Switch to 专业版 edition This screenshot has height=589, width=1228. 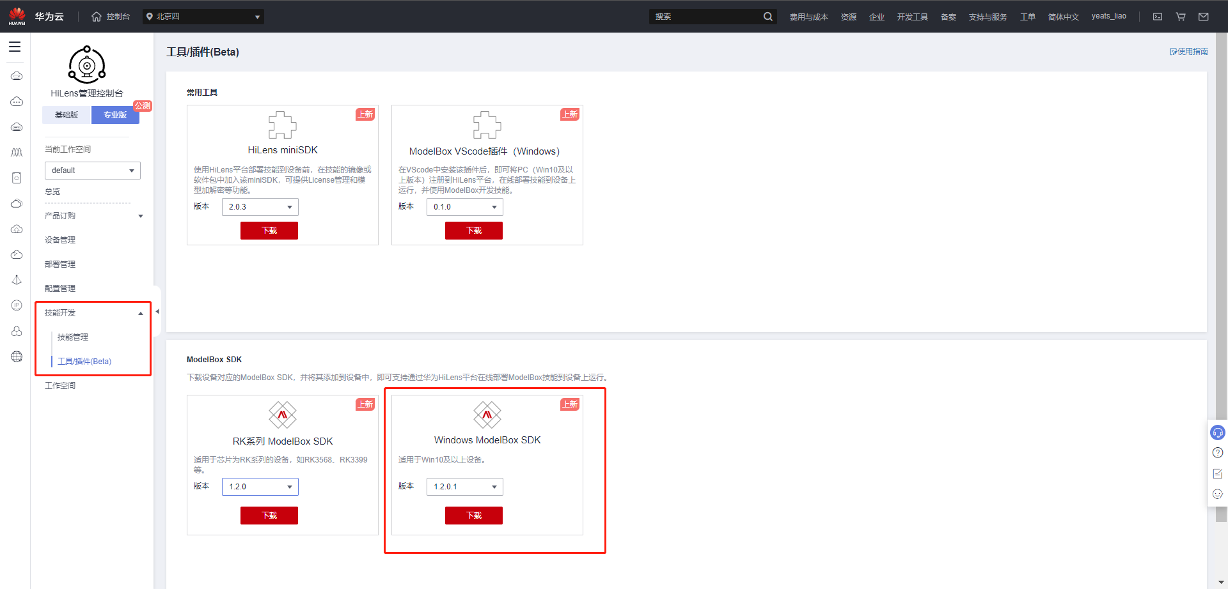(115, 115)
